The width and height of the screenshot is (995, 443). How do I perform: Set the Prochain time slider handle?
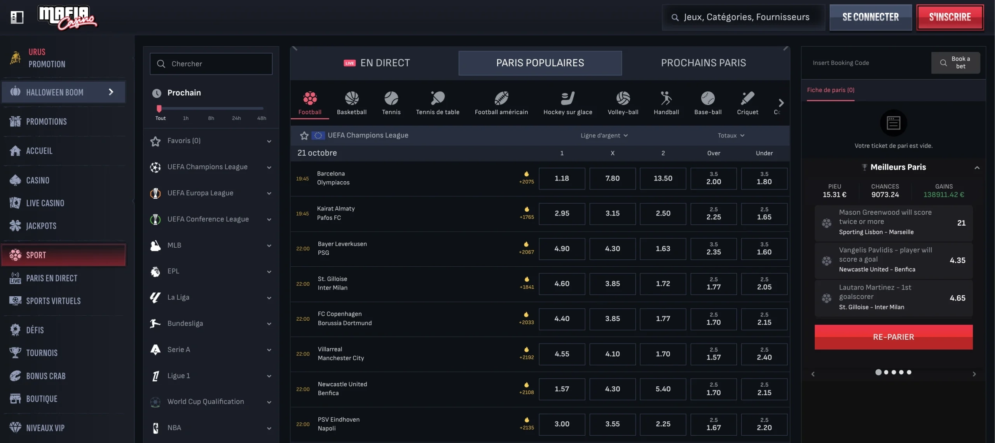tap(159, 108)
